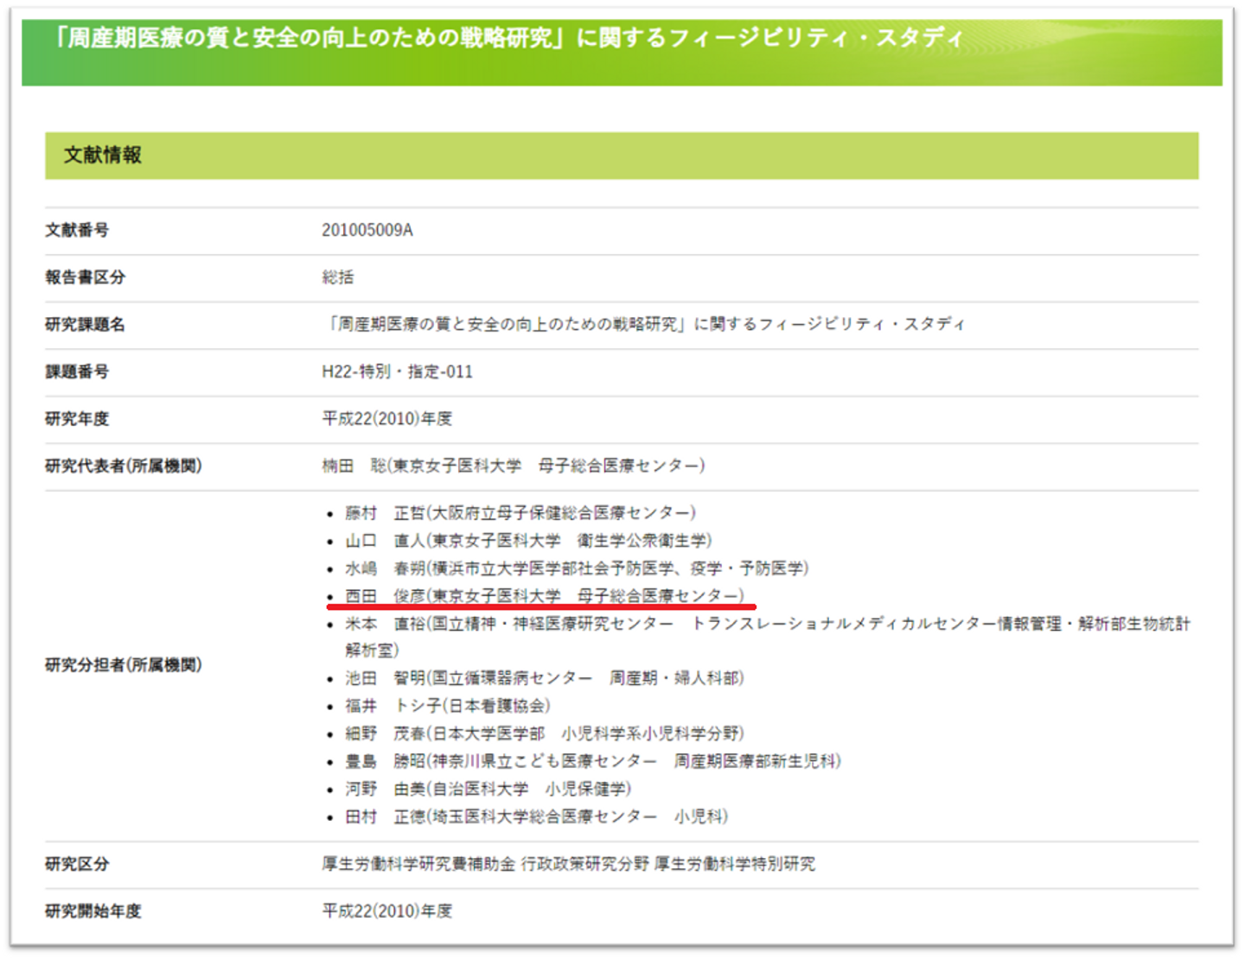
Task: Select list entry 池田 智明
Action: click(x=545, y=678)
